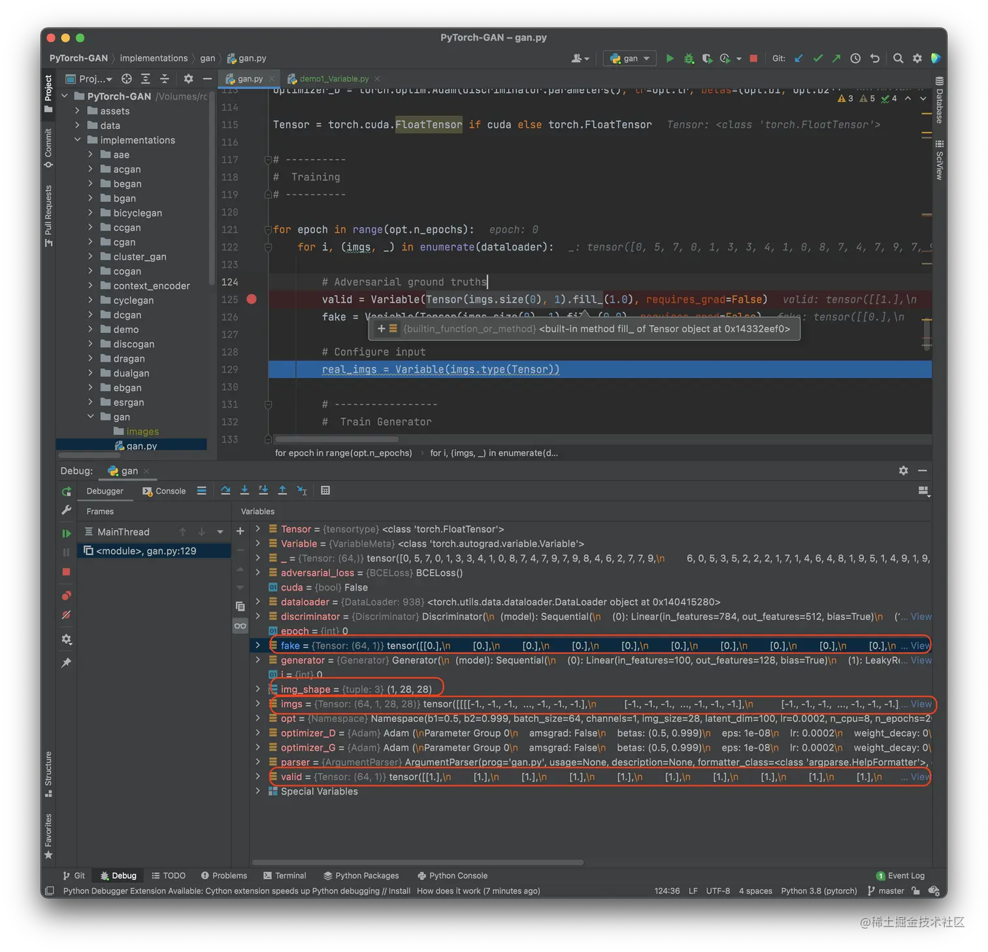This screenshot has height=952, width=988.
Task: View all breakpoints
Action: pyautogui.click(x=67, y=596)
